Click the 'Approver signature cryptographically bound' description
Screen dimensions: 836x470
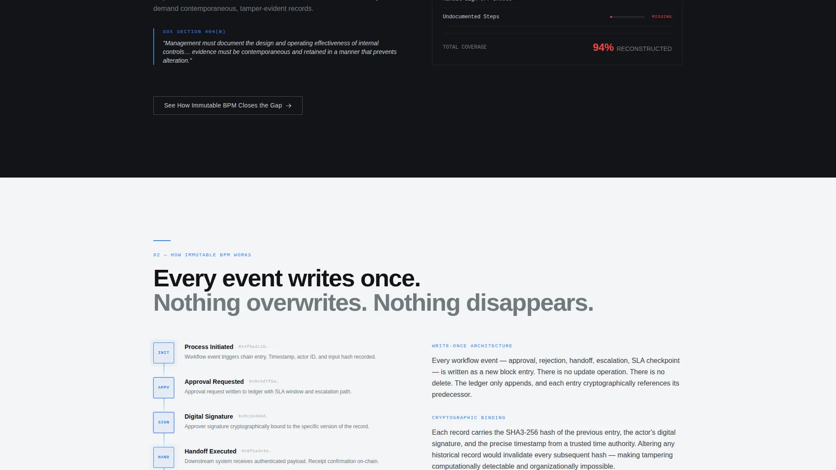pyautogui.click(x=277, y=426)
